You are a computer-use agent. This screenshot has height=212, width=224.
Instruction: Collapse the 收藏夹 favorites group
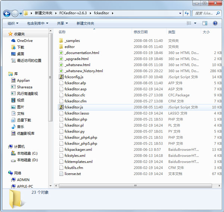(5, 34)
